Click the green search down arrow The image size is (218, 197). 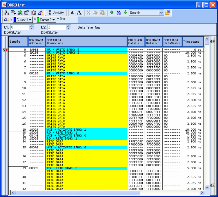125,13
